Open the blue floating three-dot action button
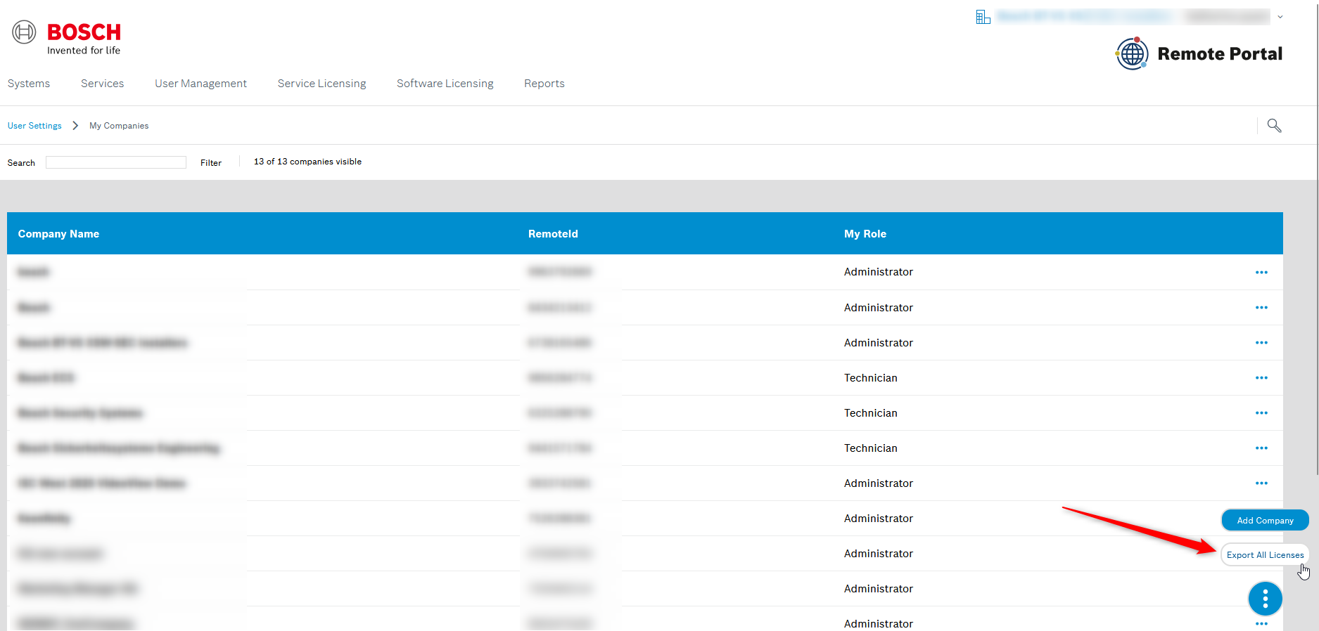The height and width of the screenshot is (631, 1319). [x=1265, y=599]
